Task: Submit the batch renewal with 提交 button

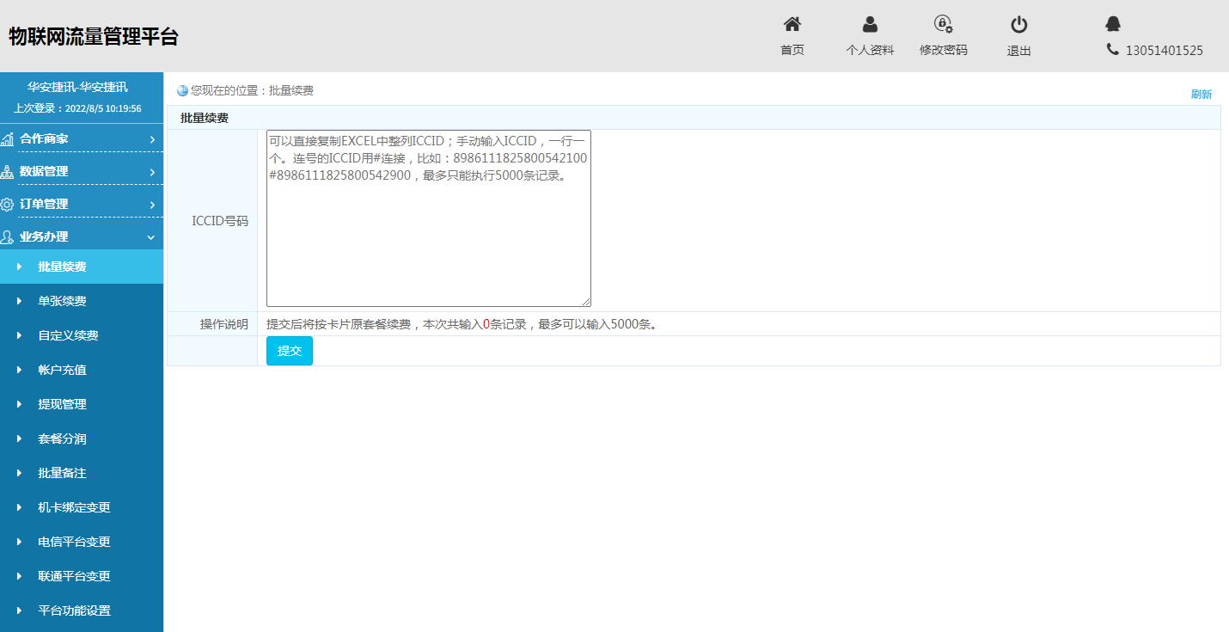Action: pos(290,351)
